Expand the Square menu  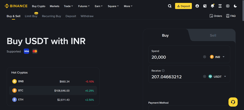[x=113, y=6]
